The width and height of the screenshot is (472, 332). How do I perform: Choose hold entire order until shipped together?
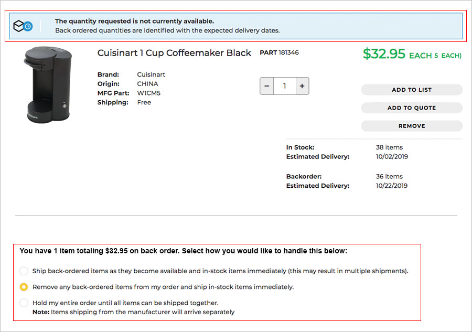(x=24, y=303)
